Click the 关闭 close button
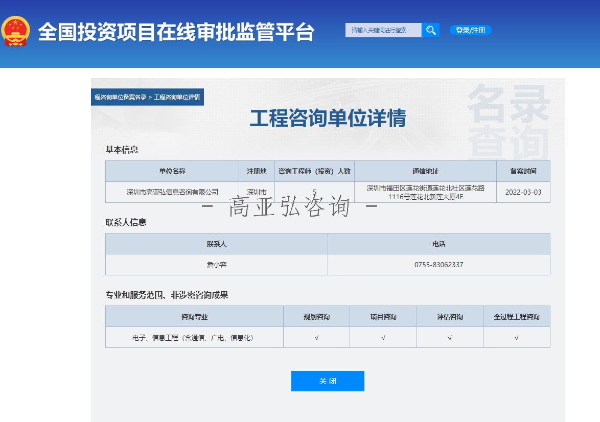Image resolution: width=600 pixels, height=422 pixels. [x=328, y=381]
